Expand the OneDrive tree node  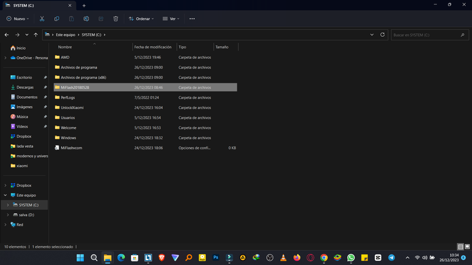(6, 58)
